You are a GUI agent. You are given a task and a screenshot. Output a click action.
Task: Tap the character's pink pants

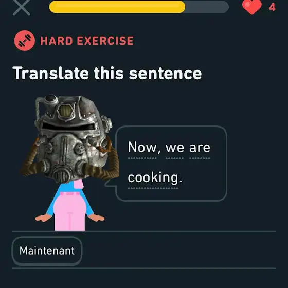(70, 212)
